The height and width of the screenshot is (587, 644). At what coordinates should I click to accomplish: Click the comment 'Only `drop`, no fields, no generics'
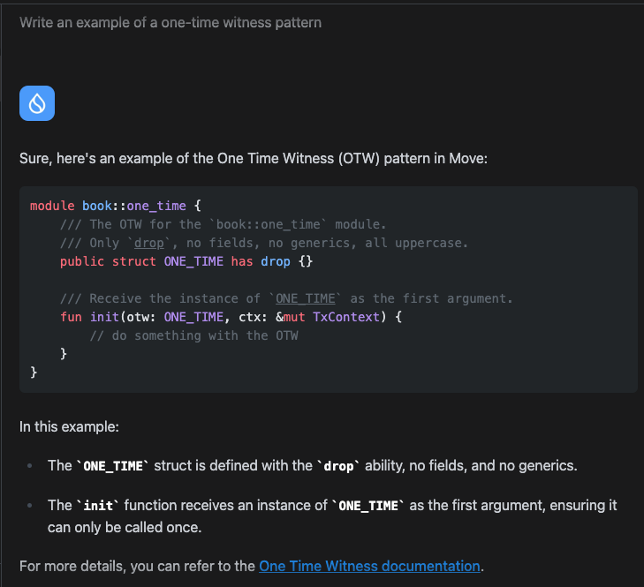[x=264, y=243]
